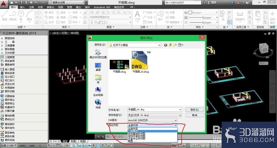
Task: Click the Plot printer icon in quick access toolbar
Action: [31, 2]
